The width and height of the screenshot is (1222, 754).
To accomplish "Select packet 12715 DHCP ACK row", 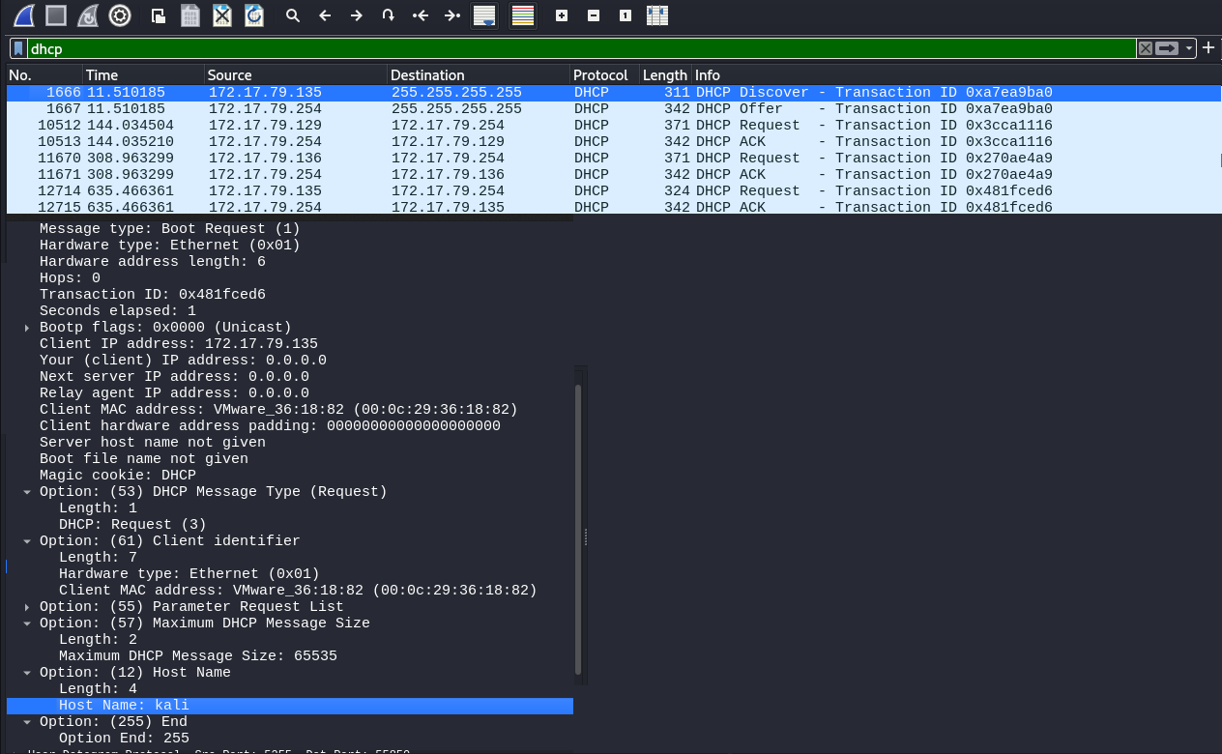I will click(614, 207).
